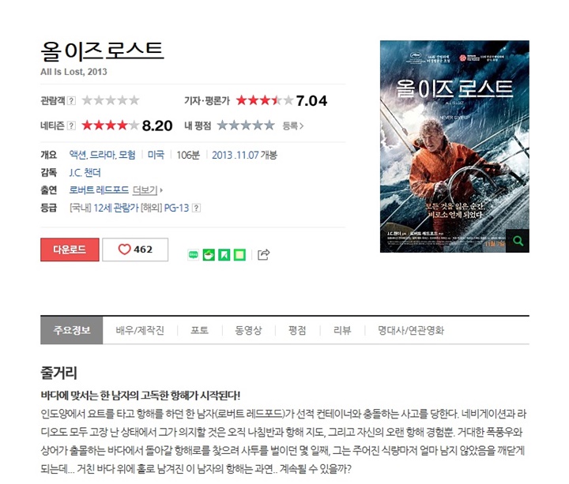This screenshot has width=569, height=484.
Task: Toggle the heart like button 462
Action: click(x=135, y=250)
